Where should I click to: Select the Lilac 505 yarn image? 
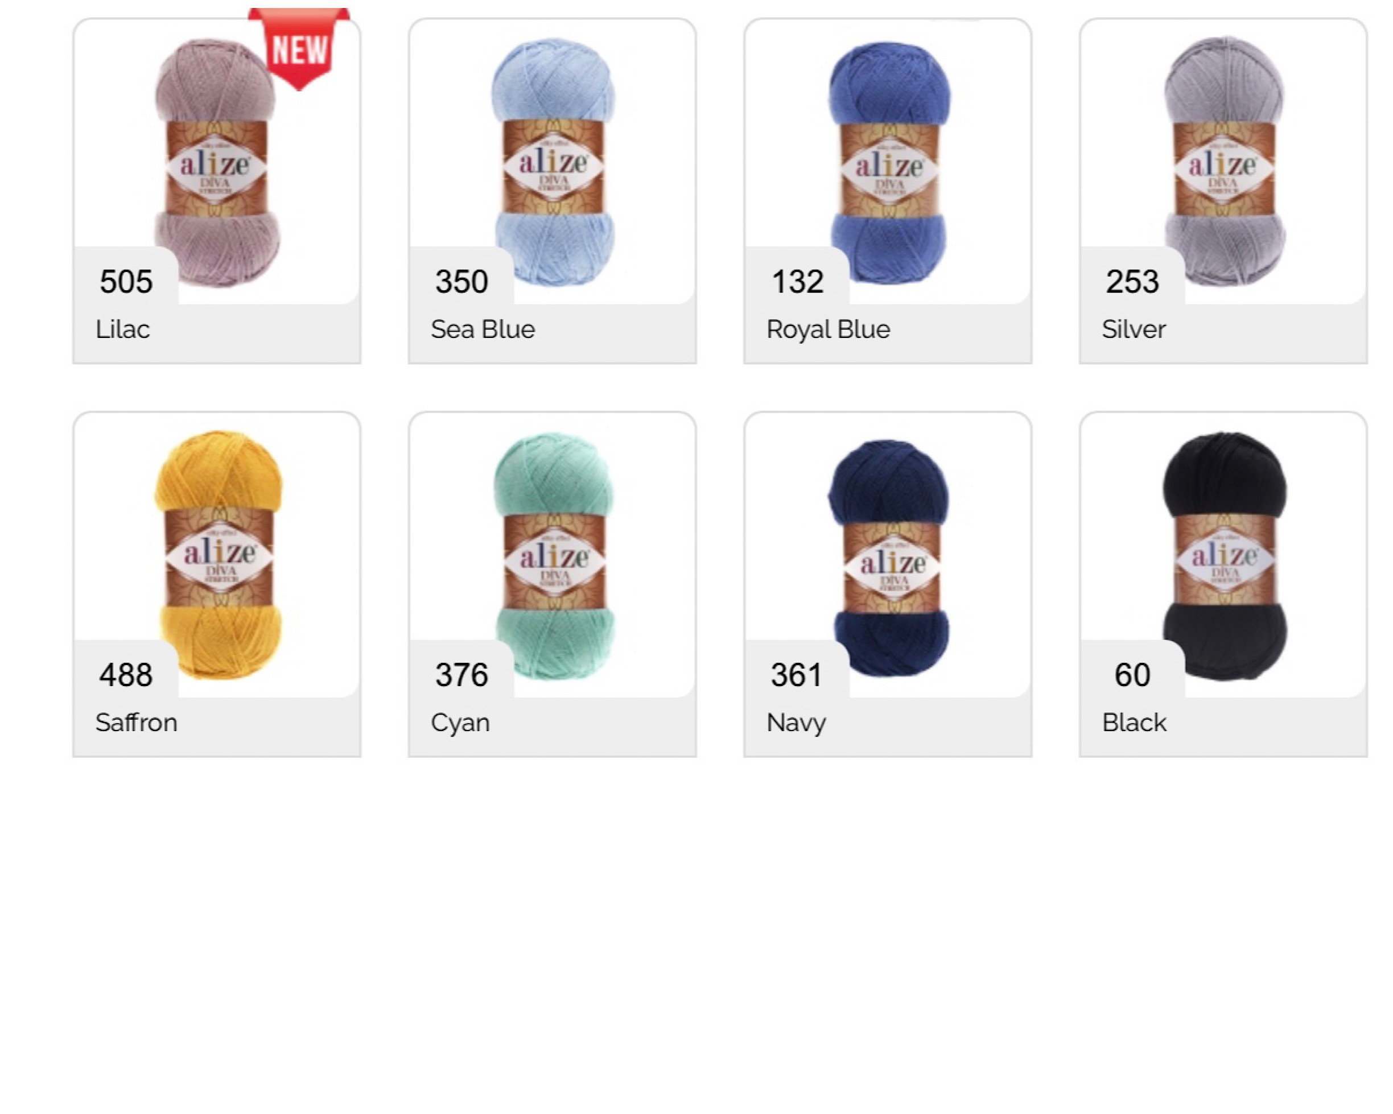[x=216, y=162]
